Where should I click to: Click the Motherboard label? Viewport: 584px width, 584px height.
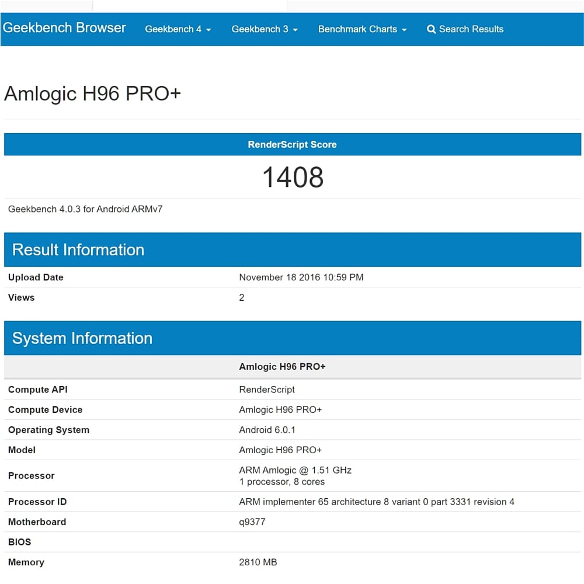[x=37, y=522]
